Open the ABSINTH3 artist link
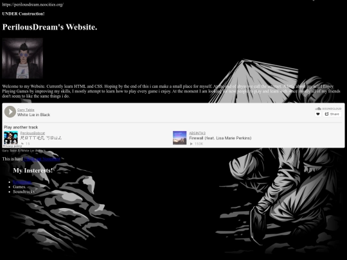Viewport: 347px width, 260px height. pyautogui.click(x=197, y=133)
